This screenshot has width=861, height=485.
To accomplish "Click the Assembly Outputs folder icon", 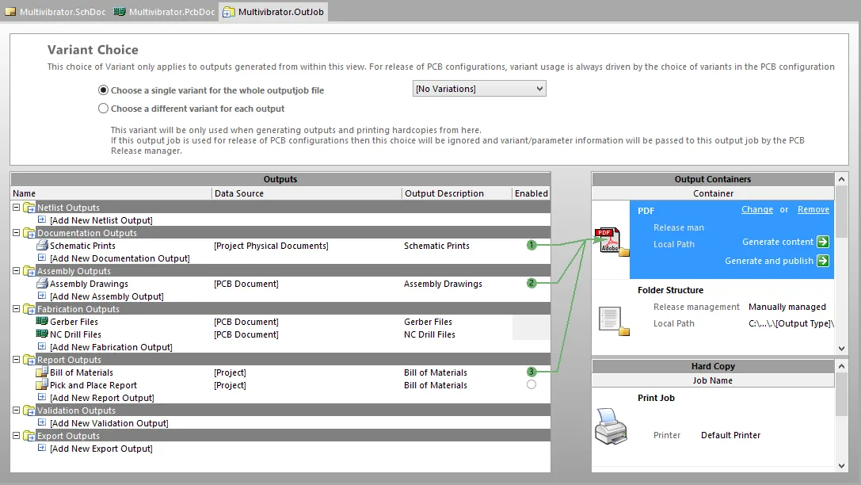I will [x=29, y=271].
